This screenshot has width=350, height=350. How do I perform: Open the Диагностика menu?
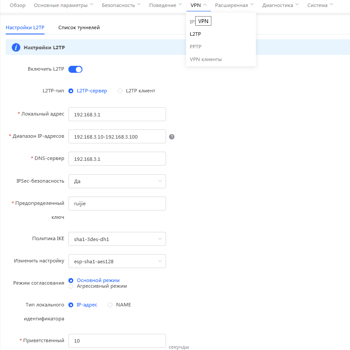click(x=280, y=5)
